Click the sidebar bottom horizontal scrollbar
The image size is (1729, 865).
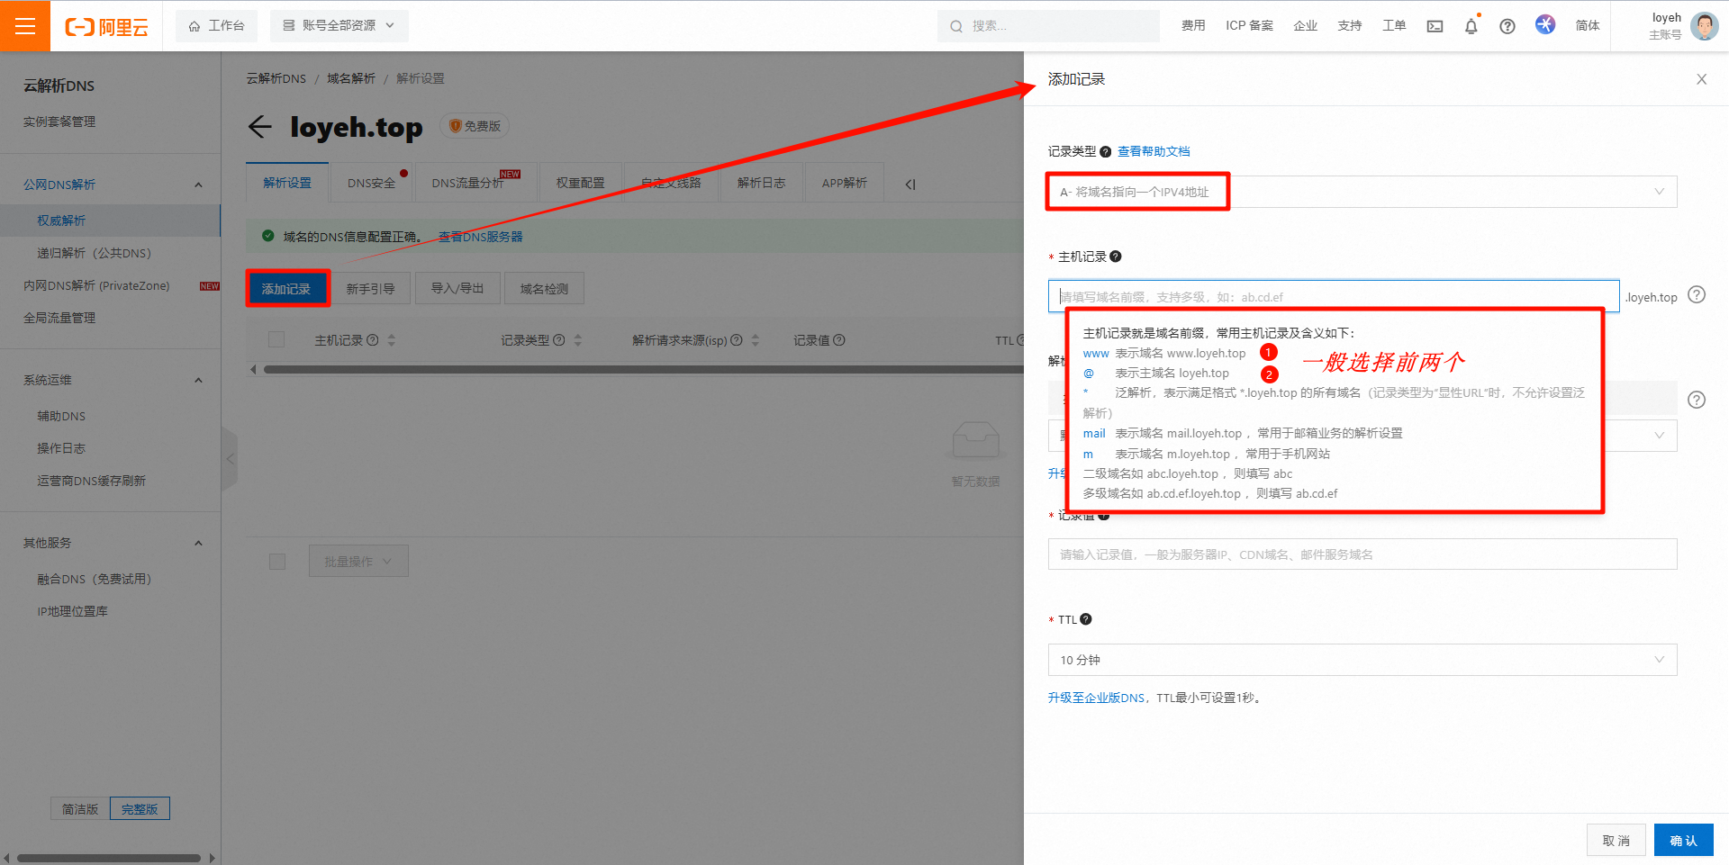point(108,858)
